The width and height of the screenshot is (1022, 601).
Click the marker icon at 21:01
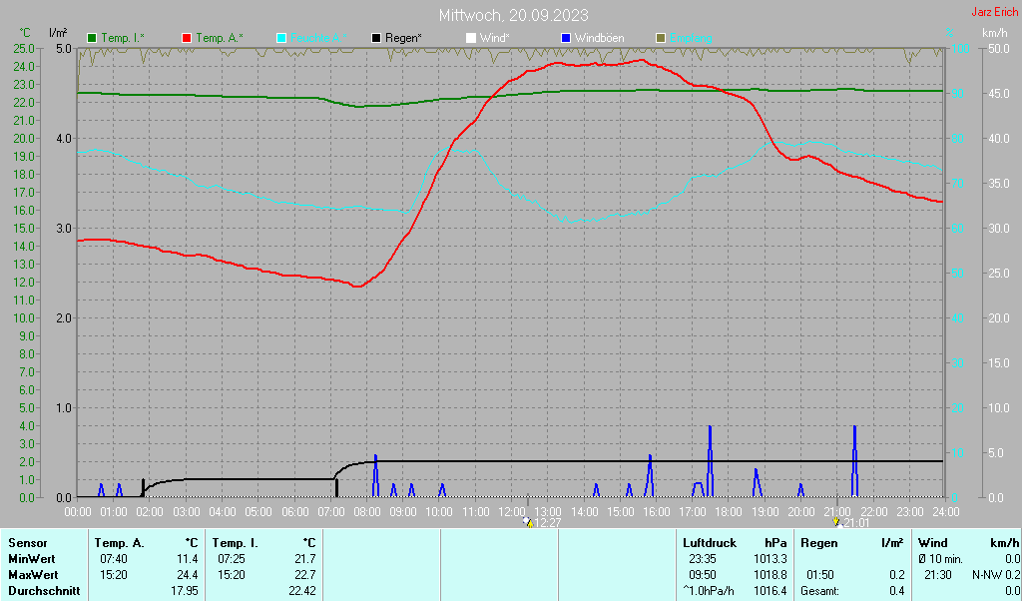coord(837,522)
